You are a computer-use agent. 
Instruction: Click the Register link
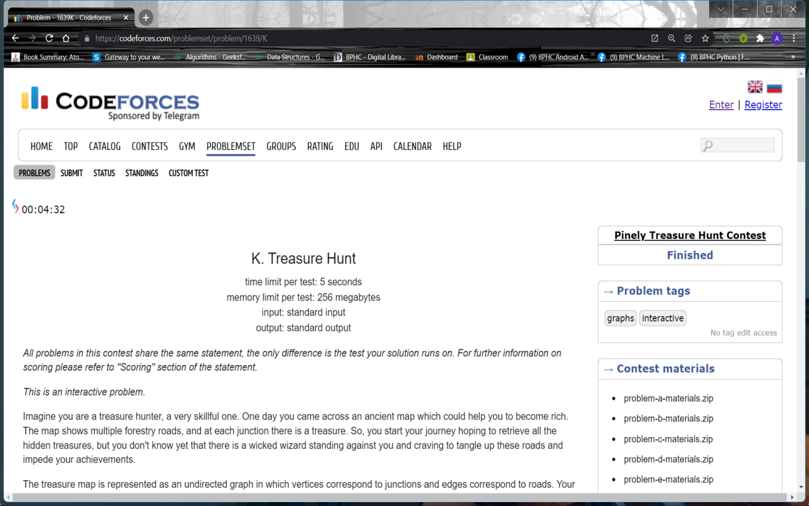763,105
